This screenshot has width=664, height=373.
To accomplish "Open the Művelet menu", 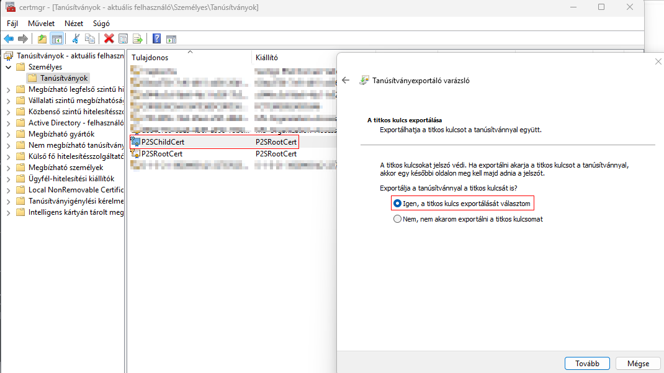I will tap(41, 24).
